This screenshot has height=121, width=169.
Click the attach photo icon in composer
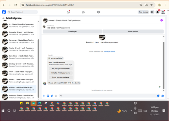48,96
